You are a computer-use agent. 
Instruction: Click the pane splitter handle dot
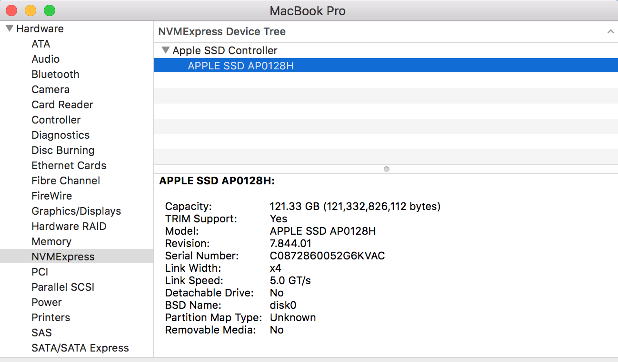coord(386,169)
